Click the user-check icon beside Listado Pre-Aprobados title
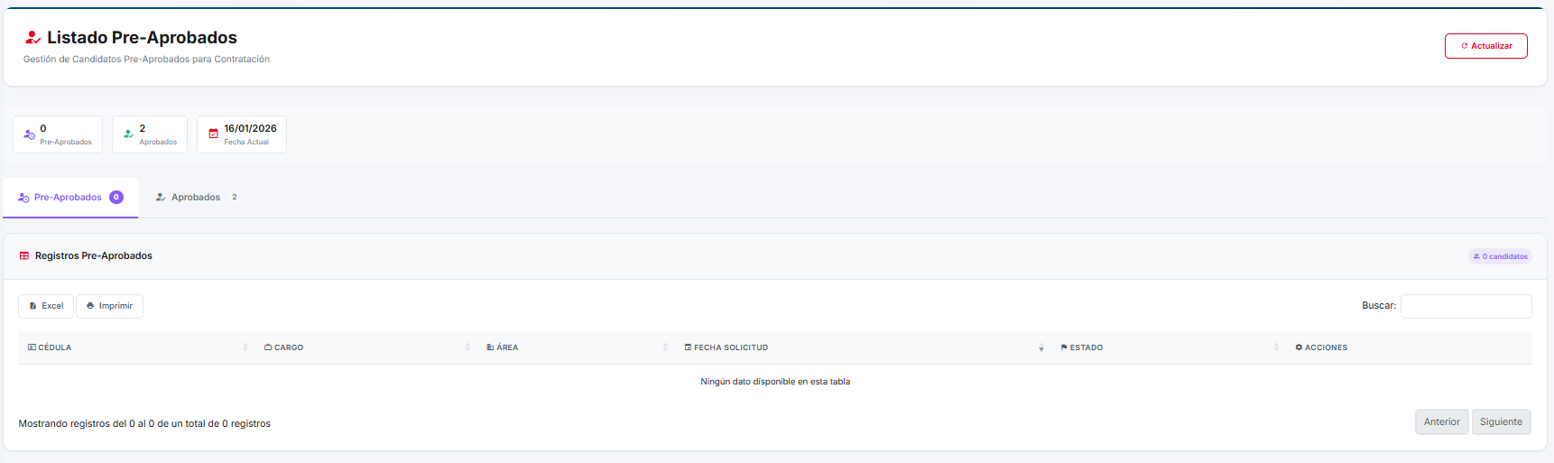The width and height of the screenshot is (1554, 463). [x=32, y=38]
